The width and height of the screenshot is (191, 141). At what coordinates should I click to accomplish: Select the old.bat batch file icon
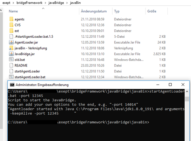[x=11, y=60]
